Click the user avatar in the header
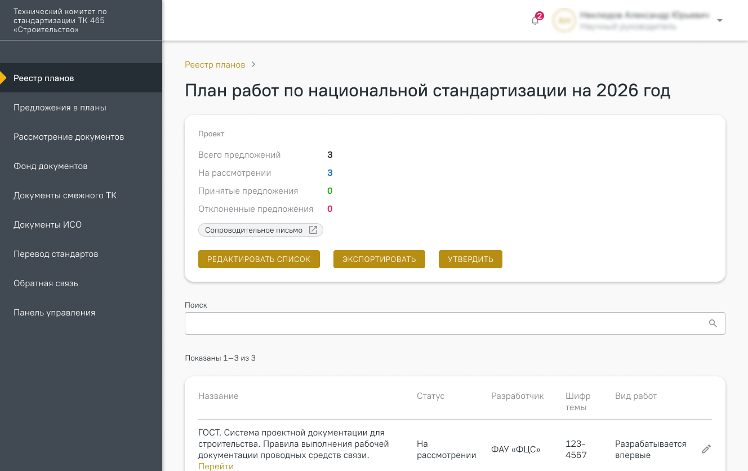This screenshot has width=748, height=471. click(564, 21)
